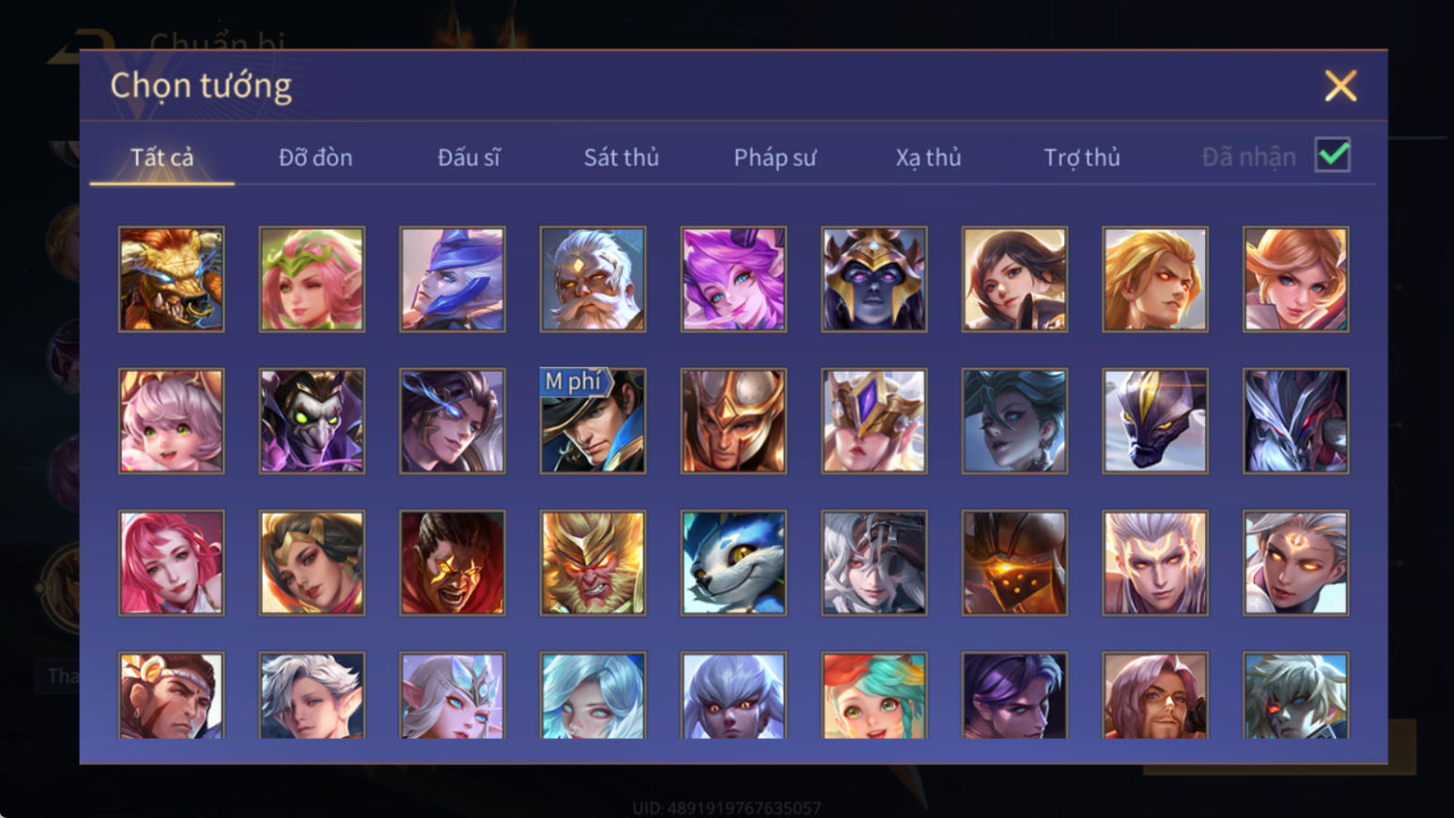
Task: Open the 'Đấu sĩ' tab
Action: click(x=469, y=157)
